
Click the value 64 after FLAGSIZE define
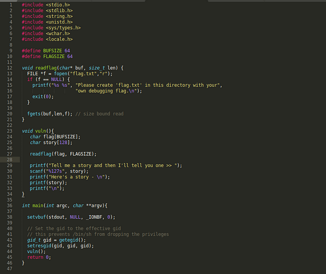(70, 56)
